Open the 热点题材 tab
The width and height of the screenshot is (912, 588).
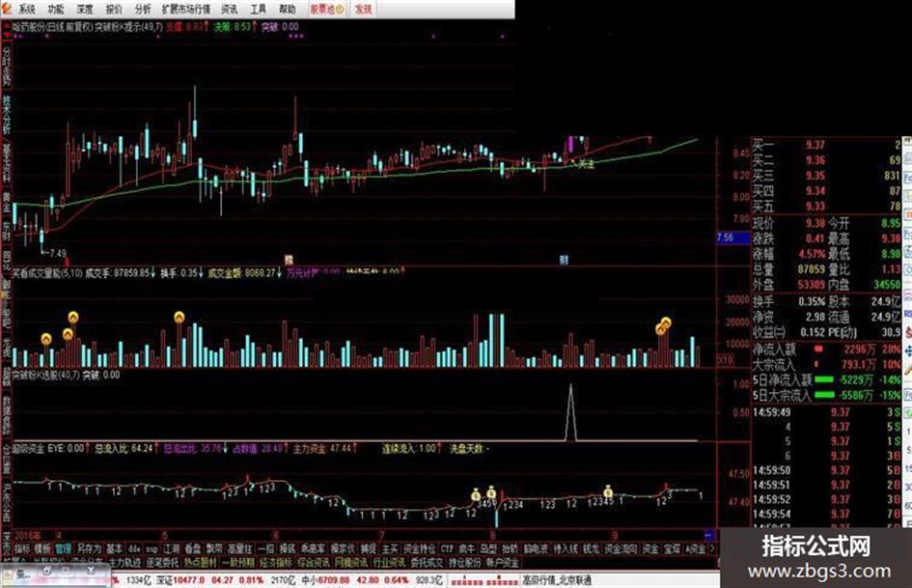200,562
